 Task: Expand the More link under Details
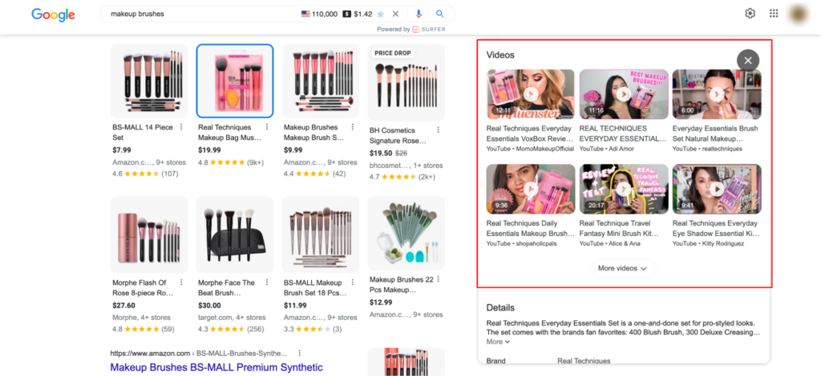(x=498, y=342)
